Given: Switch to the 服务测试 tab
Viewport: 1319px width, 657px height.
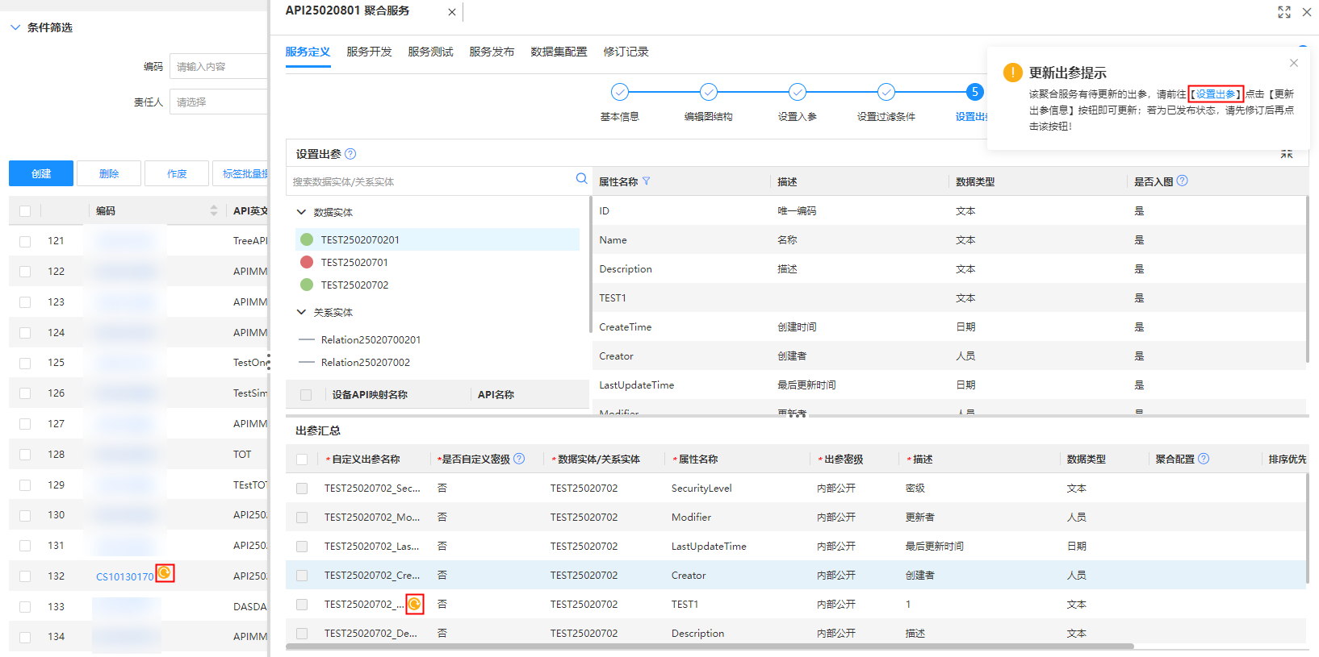Looking at the screenshot, I should click(x=430, y=52).
